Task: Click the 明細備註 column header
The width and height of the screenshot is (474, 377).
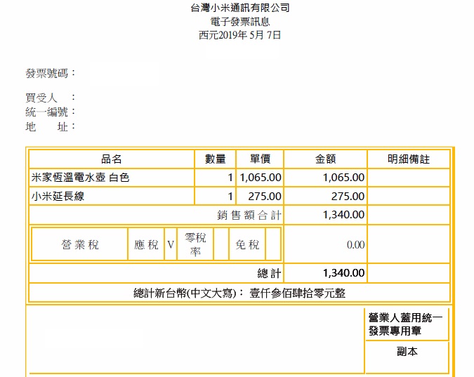Action: pyautogui.click(x=409, y=159)
